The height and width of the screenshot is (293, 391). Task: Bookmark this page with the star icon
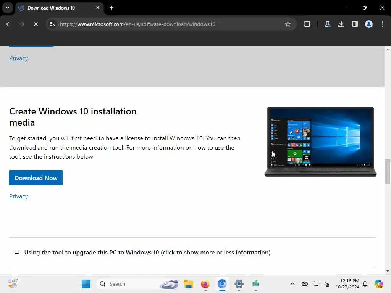pos(288,24)
